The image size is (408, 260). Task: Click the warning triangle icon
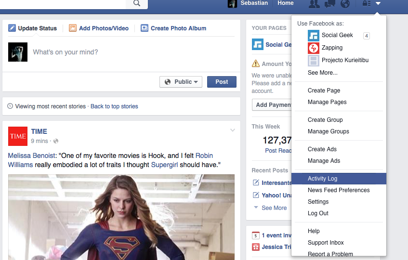click(x=256, y=64)
